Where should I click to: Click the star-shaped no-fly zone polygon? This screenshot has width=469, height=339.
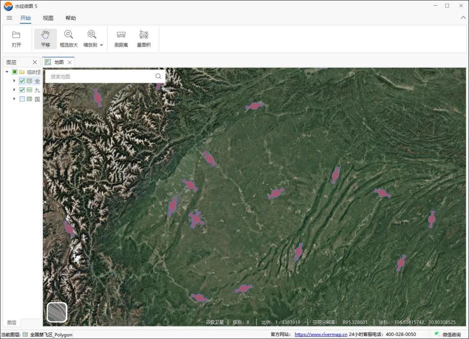[x=196, y=219]
